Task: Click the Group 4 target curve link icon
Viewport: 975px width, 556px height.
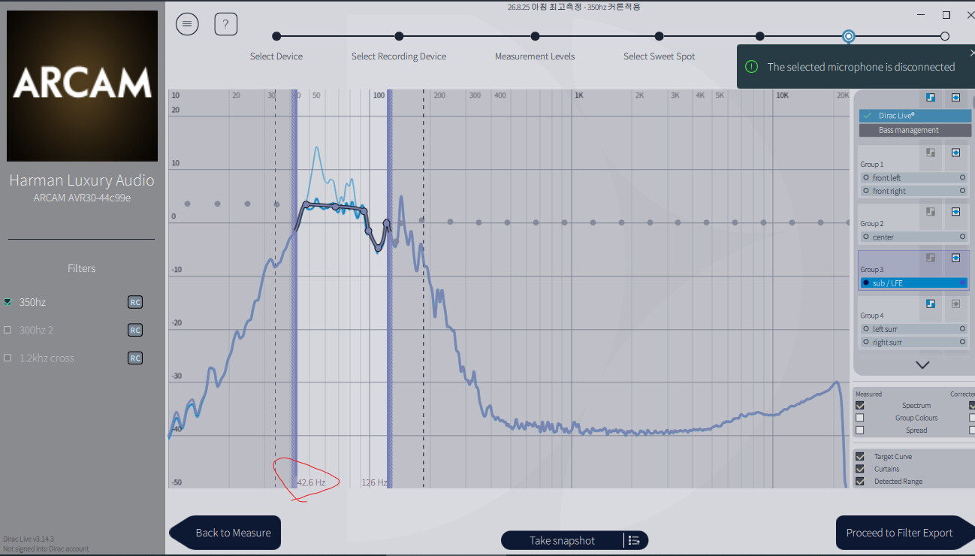Action: click(931, 304)
